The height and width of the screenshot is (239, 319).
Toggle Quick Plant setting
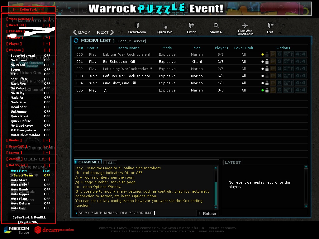30,116
